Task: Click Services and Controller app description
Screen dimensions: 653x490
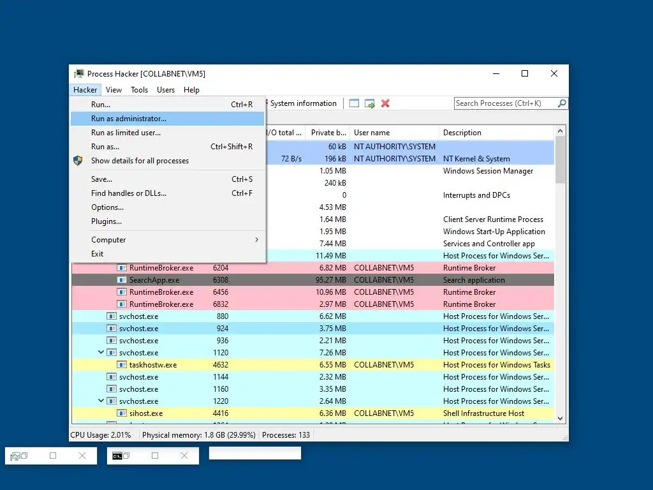Action: tap(489, 243)
